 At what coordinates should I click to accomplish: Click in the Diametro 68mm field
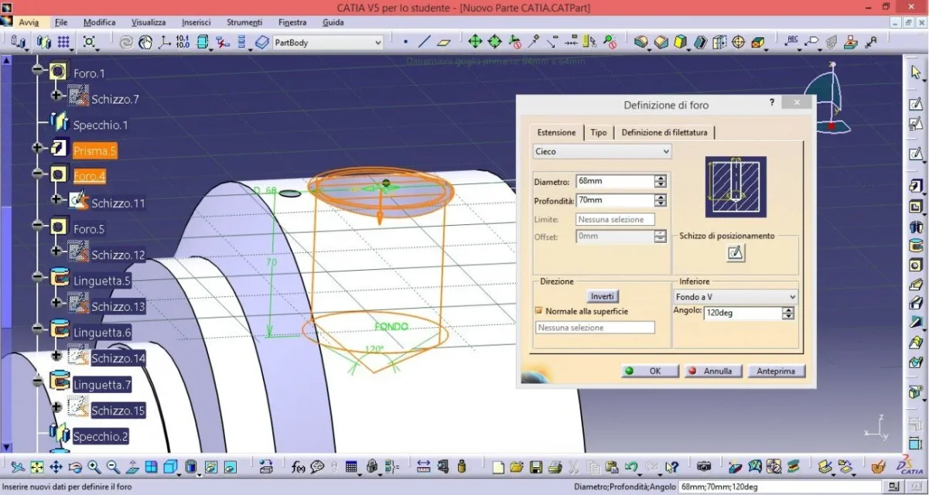[614, 182]
